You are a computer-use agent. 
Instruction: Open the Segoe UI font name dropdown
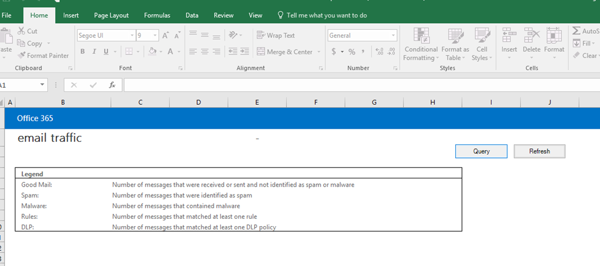click(x=132, y=35)
